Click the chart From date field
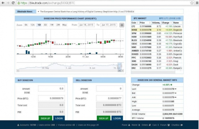The width and height of the screenshot is (199, 129). pyautogui.click(x=86, y=25)
